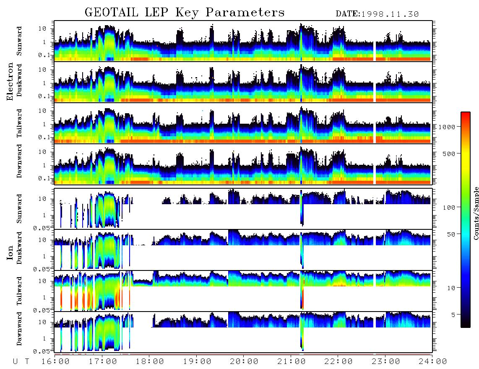Click the '0.05' tick of Ion Sunward axis
Viewport: 479px width, 369px height.
tap(41, 228)
